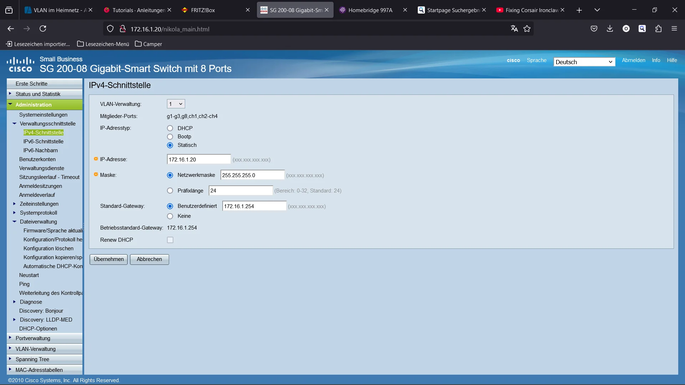Viewport: 685px width, 385px height.
Task: Toggle the Renew DHCP checkbox
Action: point(170,240)
